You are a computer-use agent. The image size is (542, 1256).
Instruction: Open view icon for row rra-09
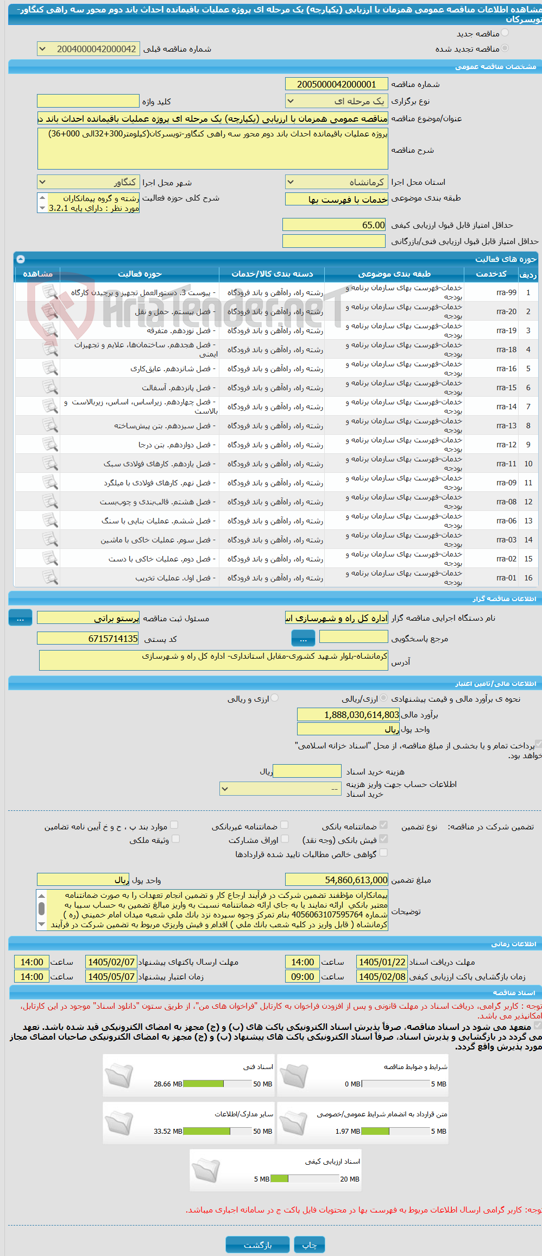point(50,483)
